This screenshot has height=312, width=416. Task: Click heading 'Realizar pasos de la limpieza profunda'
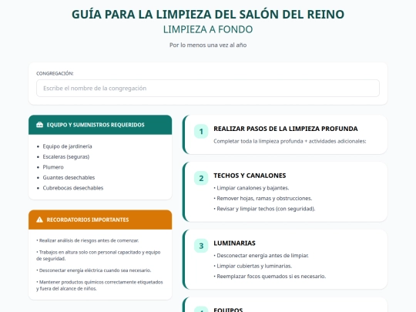pyautogui.click(x=286, y=129)
